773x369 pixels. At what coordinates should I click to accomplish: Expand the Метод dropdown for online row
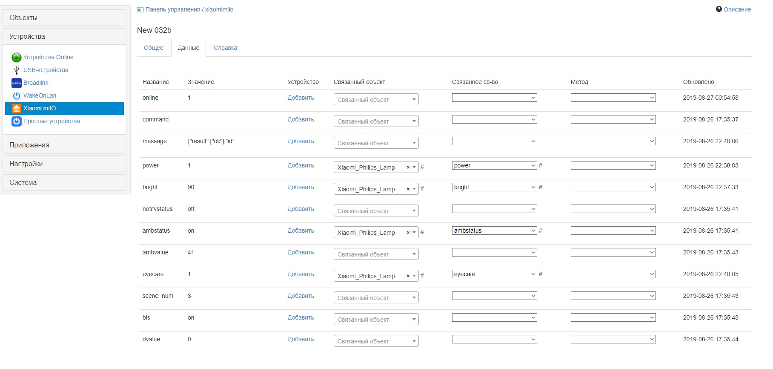[613, 98]
